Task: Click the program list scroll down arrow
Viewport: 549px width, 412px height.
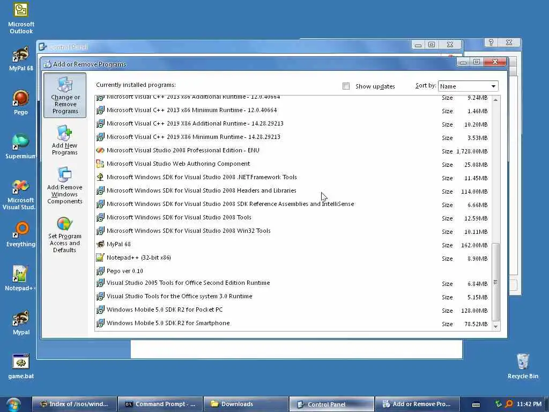Action: pyautogui.click(x=495, y=327)
